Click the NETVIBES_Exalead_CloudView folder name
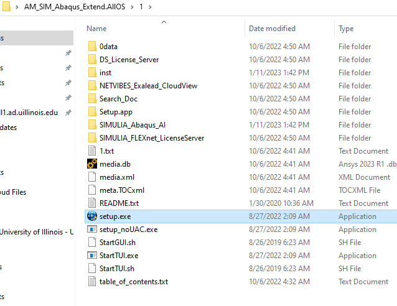This screenshot has height=306, width=397. click(148, 86)
